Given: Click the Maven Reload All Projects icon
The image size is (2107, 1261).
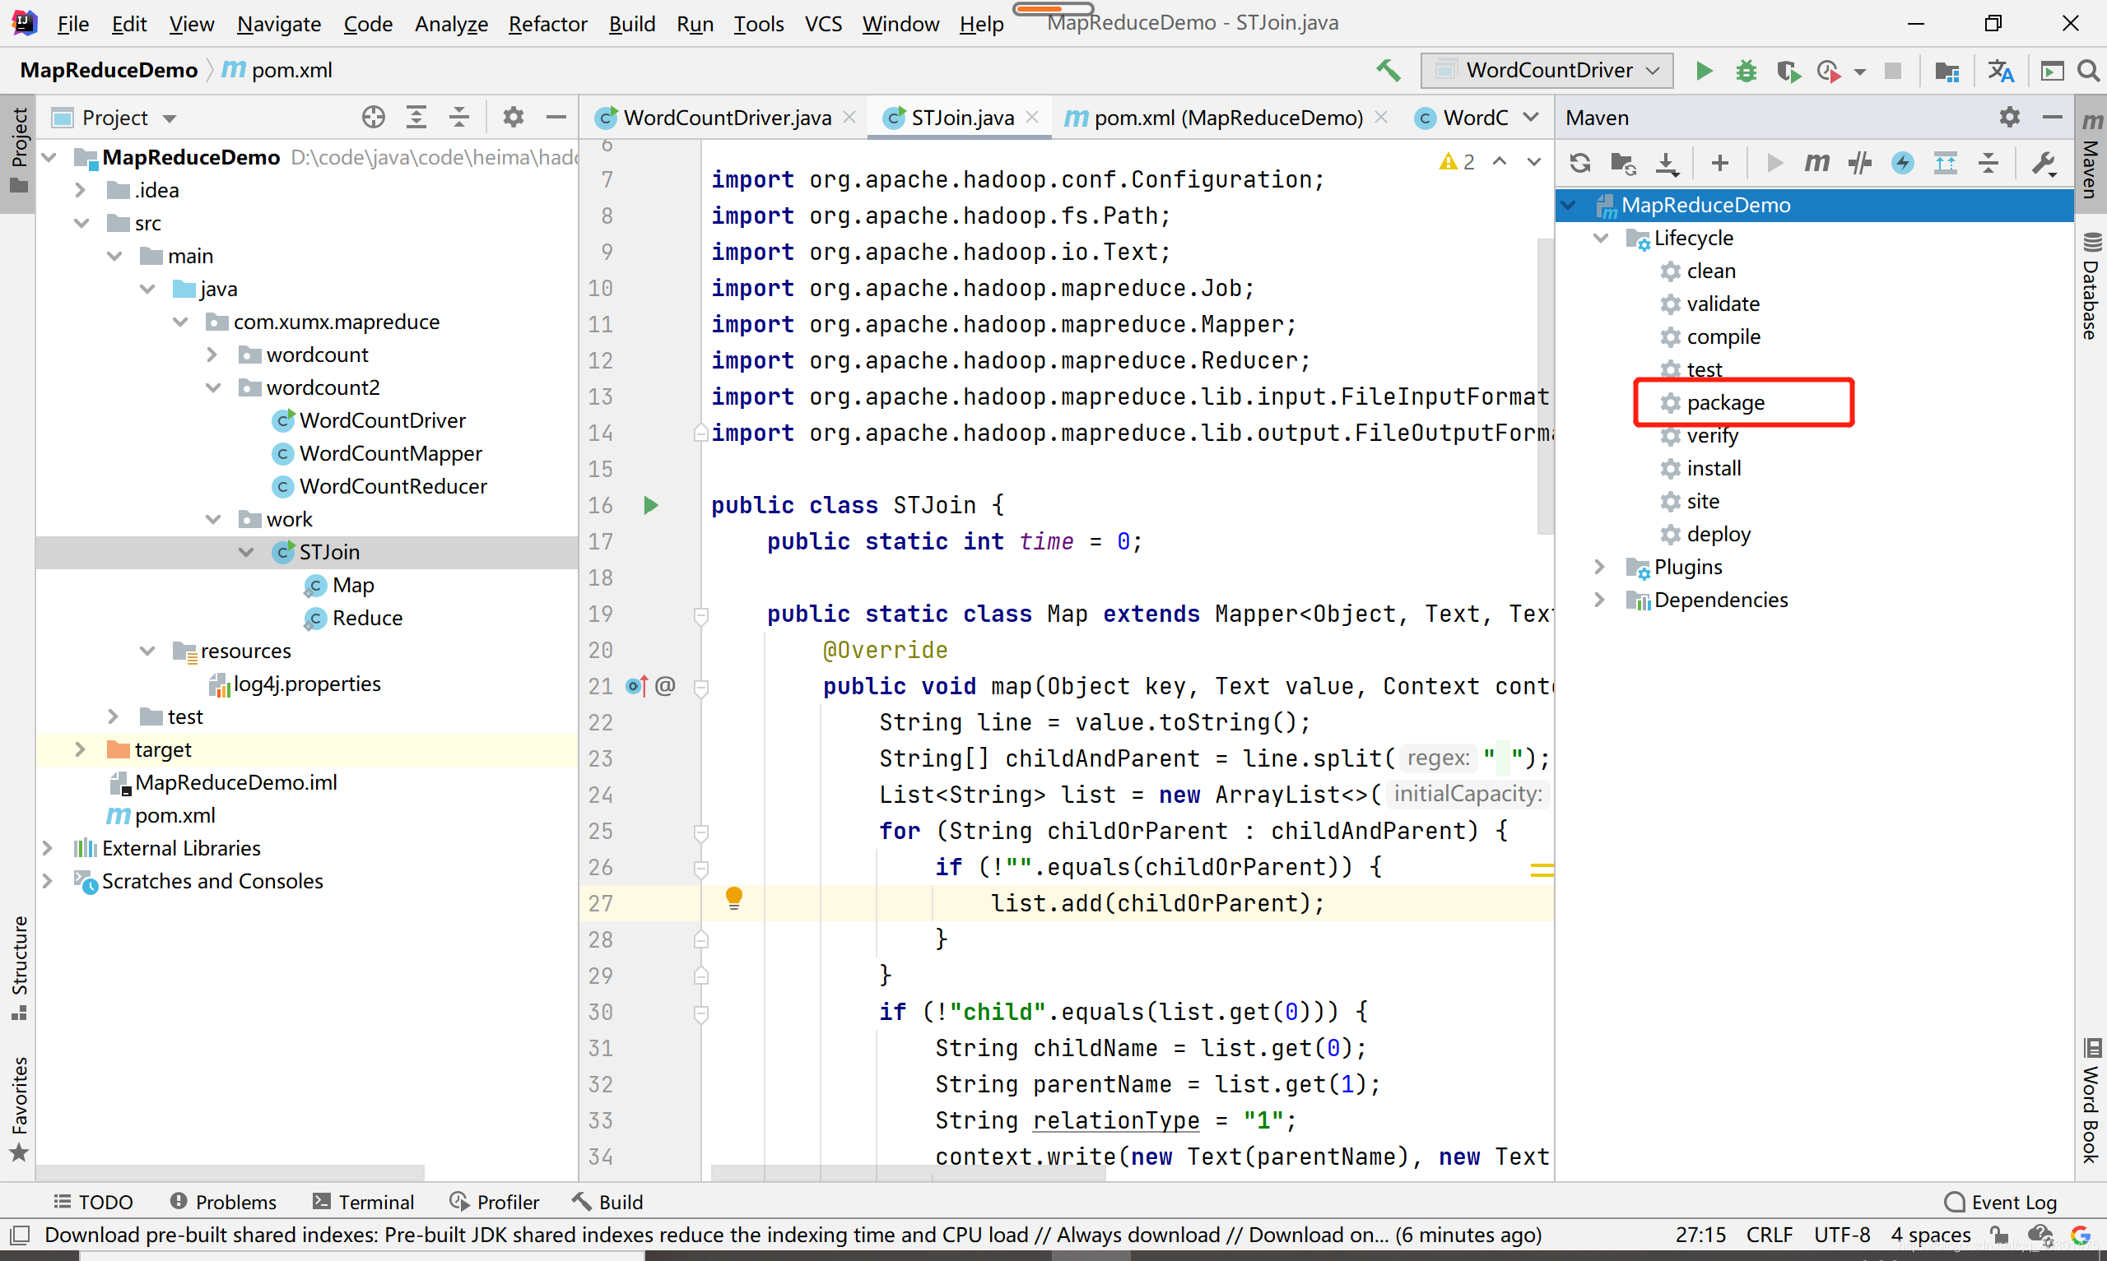Looking at the screenshot, I should [x=1579, y=162].
